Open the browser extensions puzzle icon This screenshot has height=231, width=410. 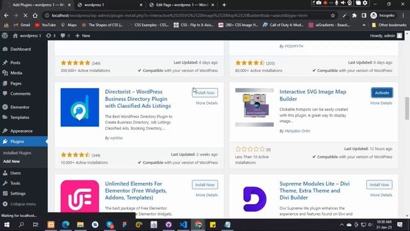point(354,15)
